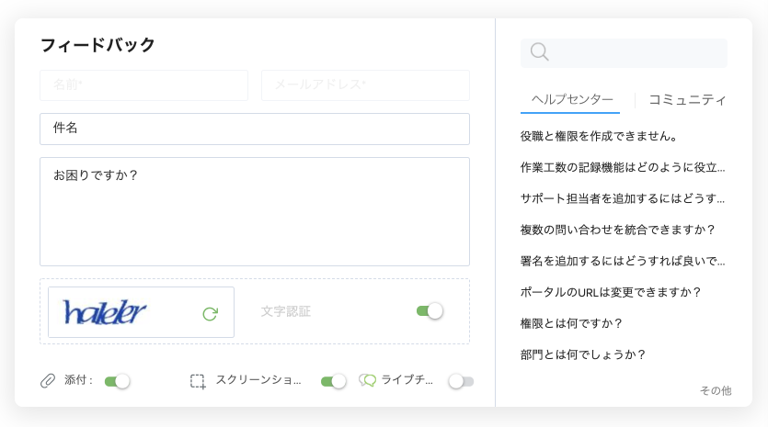Screen dimensions: 768x427
Task: Click the その他 more link
Action: [716, 390]
